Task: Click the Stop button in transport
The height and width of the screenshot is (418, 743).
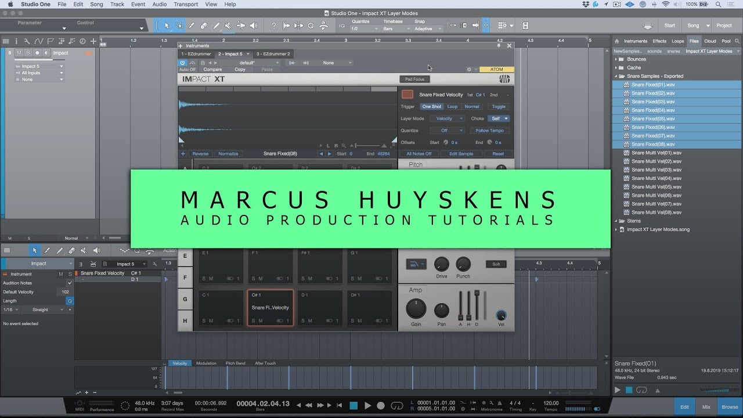Action: point(354,405)
